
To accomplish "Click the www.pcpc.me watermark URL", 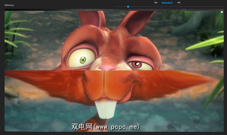I will (x=117, y=127).
